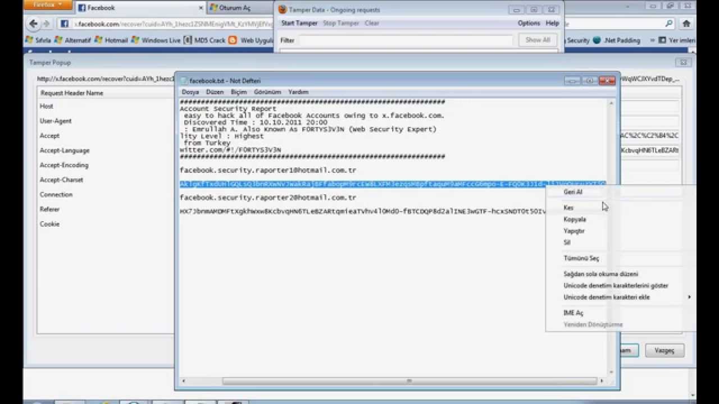Click facebook.security.raporter1@hotmail.com.tr text line
Image resolution: width=719 pixels, height=404 pixels.
268,170
